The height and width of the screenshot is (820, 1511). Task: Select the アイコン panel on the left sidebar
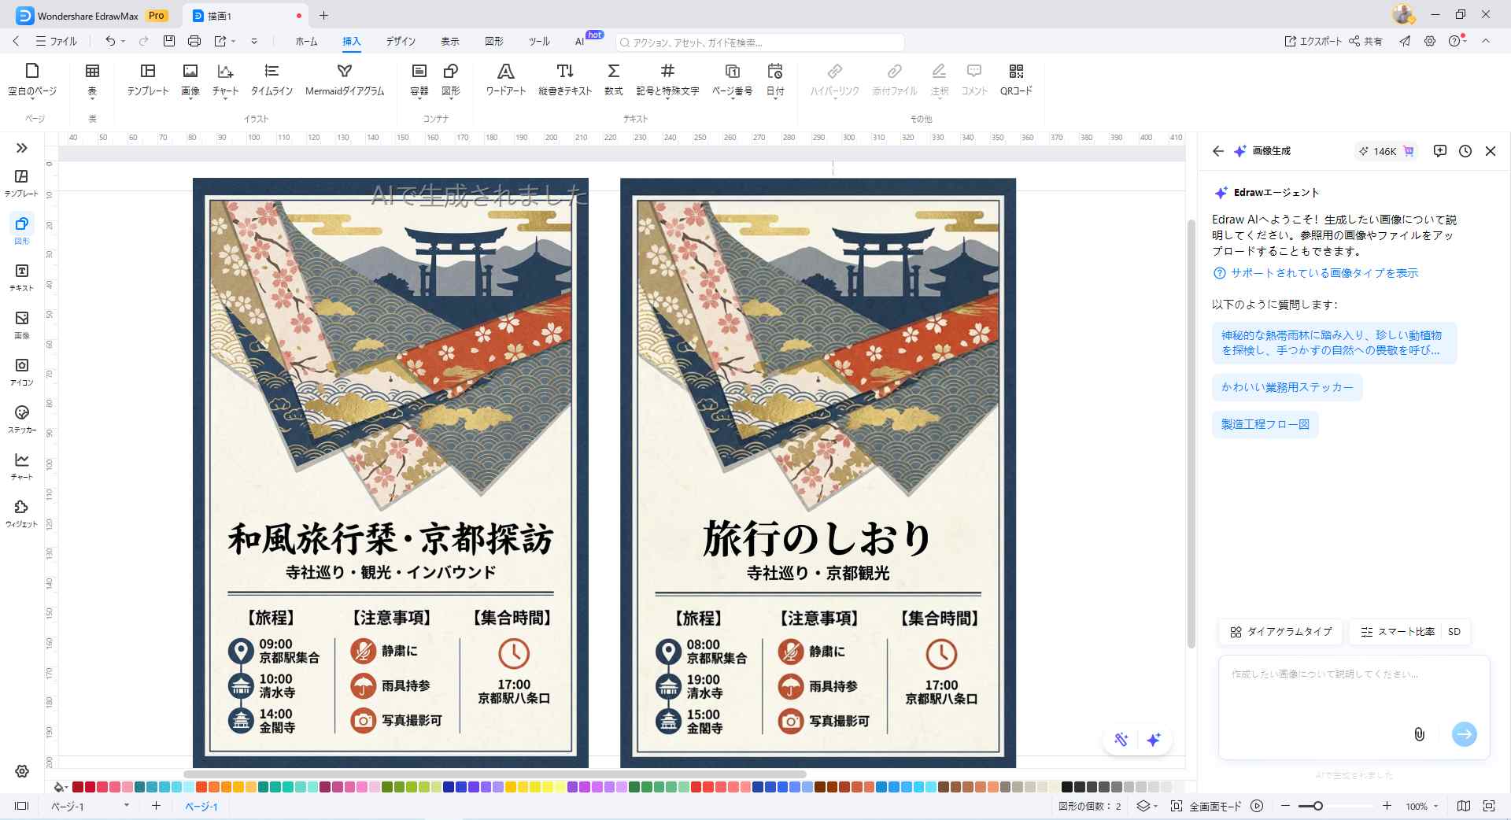click(21, 370)
